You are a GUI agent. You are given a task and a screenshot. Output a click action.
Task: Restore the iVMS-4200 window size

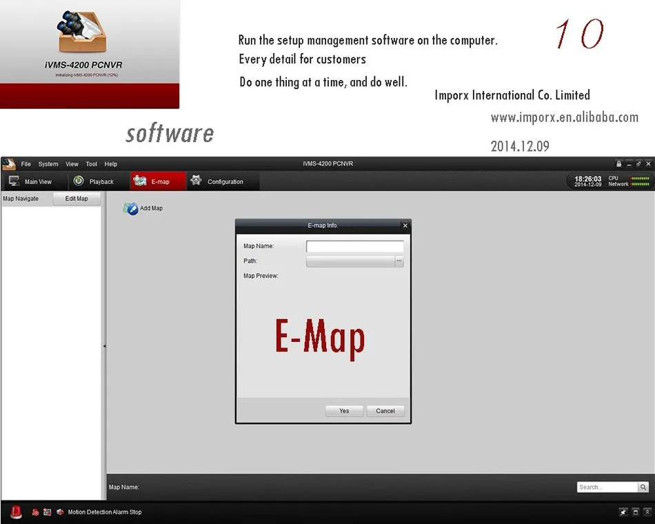[x=638, y=164]
